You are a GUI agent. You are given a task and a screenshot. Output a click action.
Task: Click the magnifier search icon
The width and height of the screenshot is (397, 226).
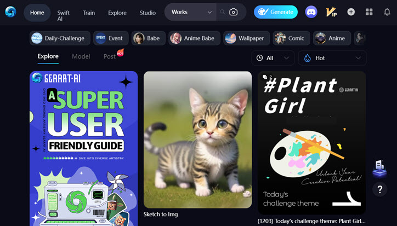(x=222, y=12)
